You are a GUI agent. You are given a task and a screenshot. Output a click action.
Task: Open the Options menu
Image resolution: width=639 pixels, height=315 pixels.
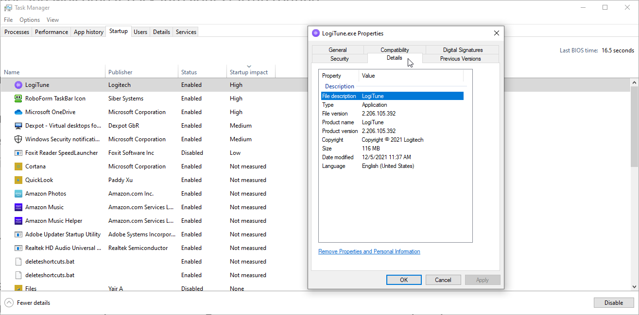tap(30, 20)
